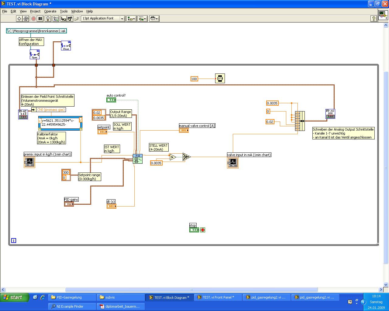Viewport: 389px width, 311px height.
Task: Select the FieldPoint Open node
Action: tap(35, 54)
